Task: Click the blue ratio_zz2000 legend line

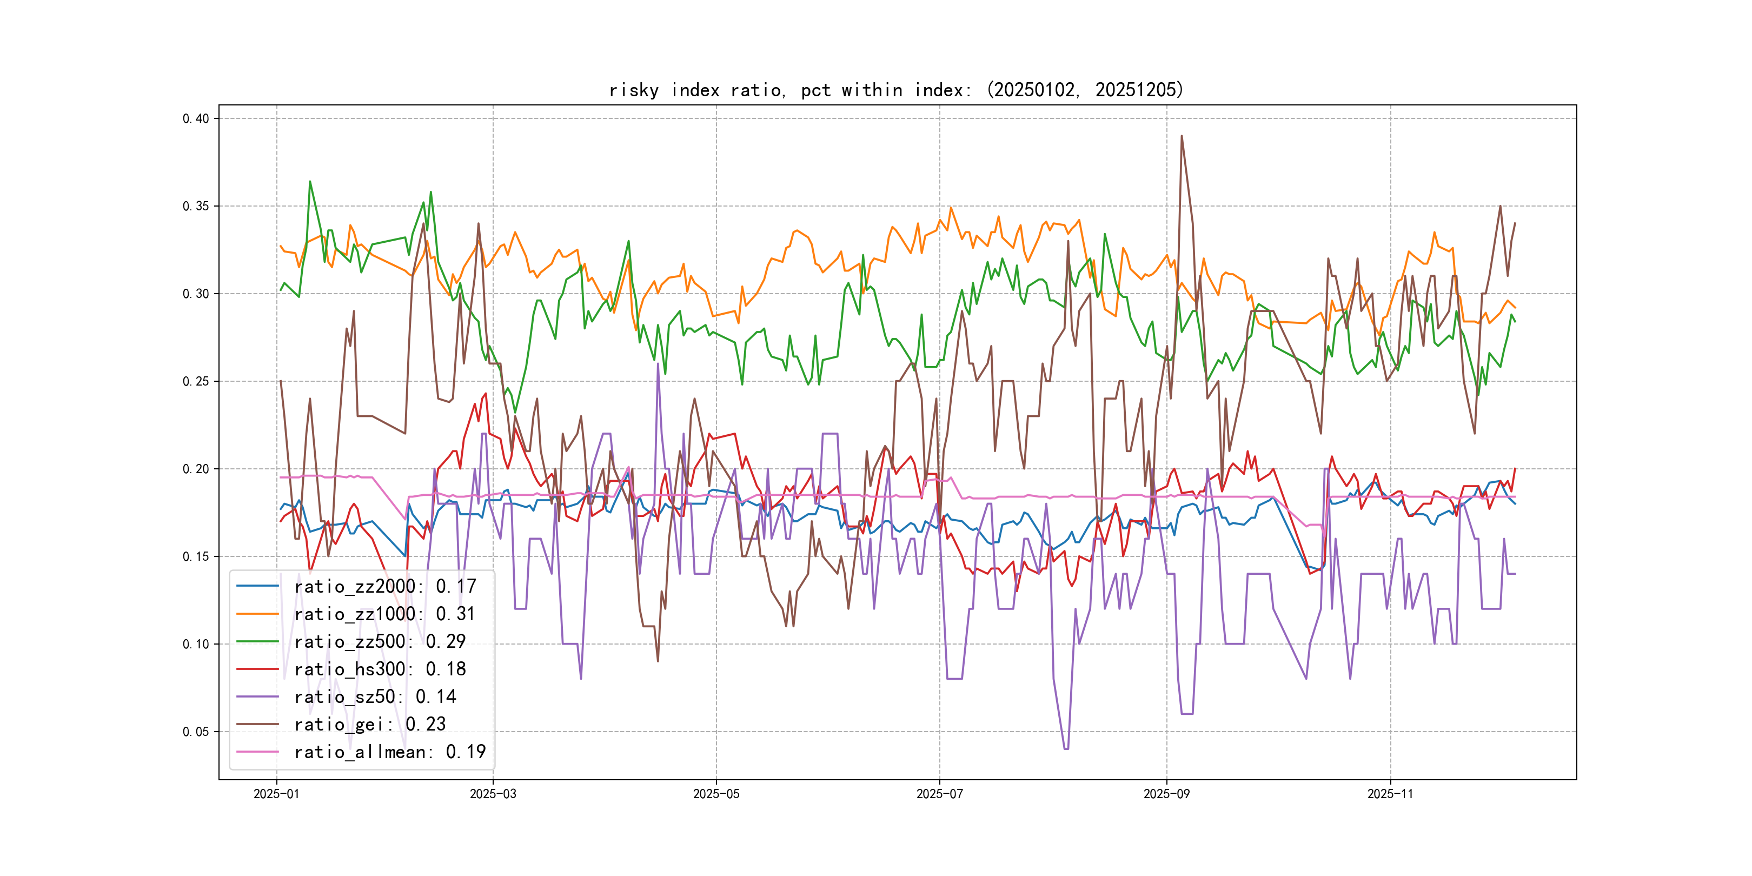Action: [x=257, y=586]
